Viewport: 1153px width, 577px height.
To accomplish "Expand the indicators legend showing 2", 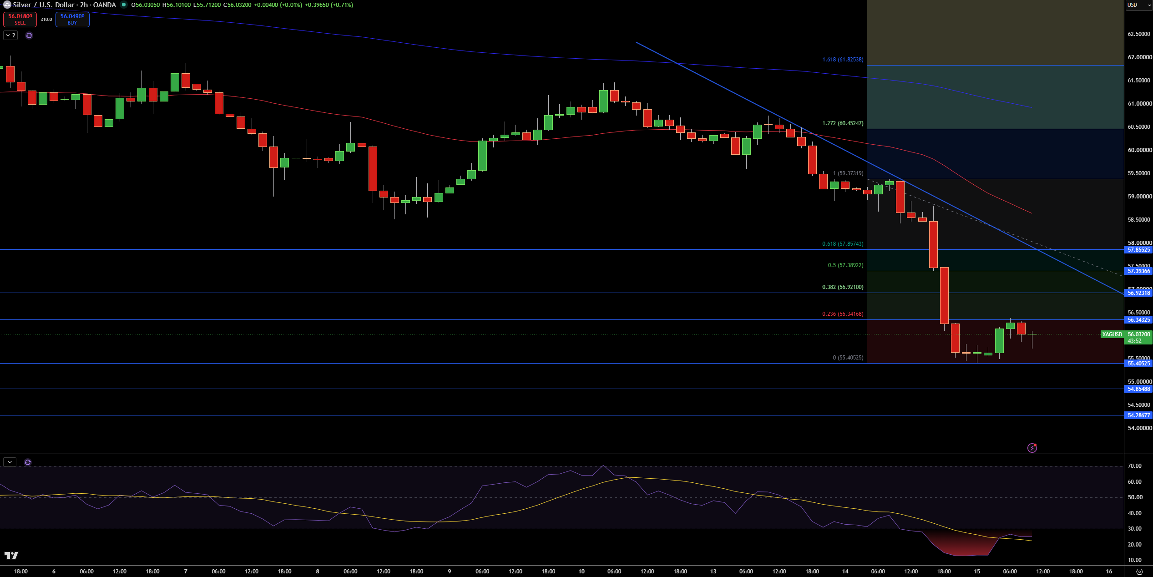I will (10, 35).
